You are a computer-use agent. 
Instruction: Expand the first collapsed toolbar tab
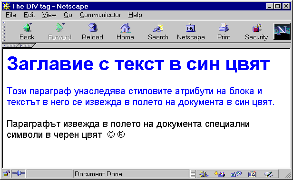[x=10, y=45]
